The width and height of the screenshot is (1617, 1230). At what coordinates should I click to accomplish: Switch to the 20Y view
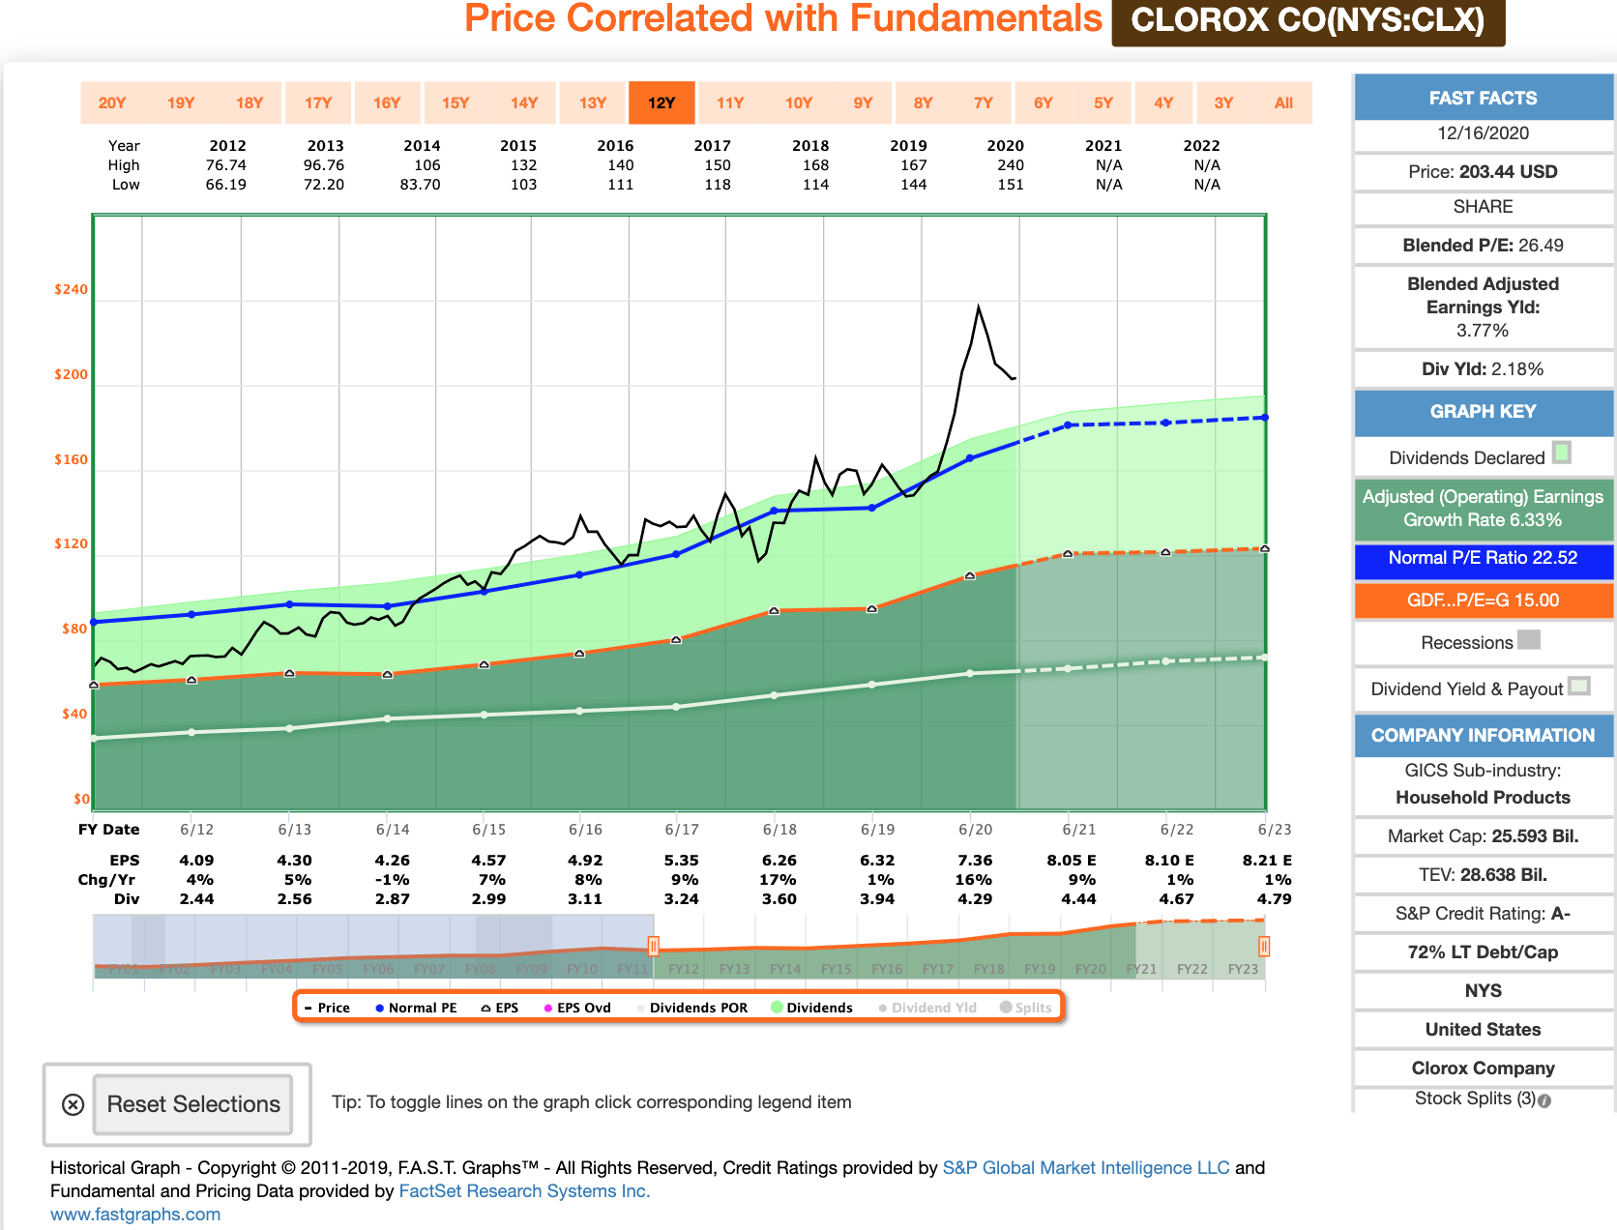[x=111, y=102]
